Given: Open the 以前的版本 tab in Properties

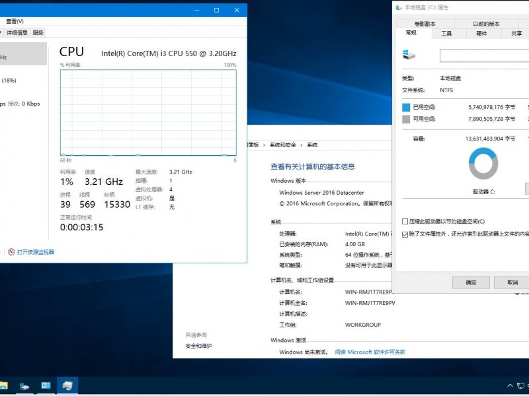Looking at the screenshot, I should [486, 24].
